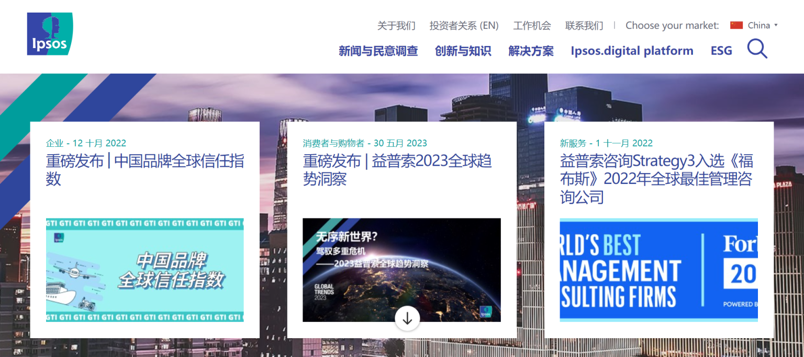Click the download arrow on Global Trends video

(x=407, y=318)
